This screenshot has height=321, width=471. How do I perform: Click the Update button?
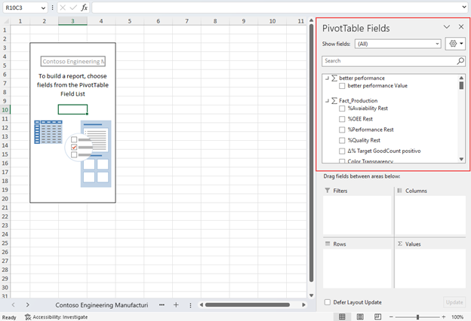click(x=454, y=302)
